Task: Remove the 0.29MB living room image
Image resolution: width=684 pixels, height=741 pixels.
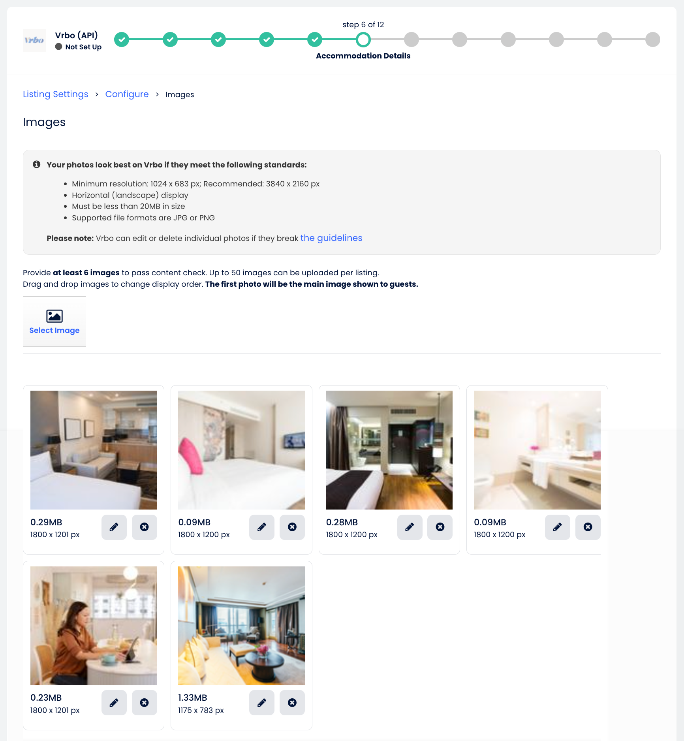Action: point(145,527)
